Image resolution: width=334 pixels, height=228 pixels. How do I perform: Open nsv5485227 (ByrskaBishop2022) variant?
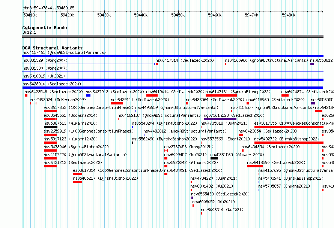[x=105, y=178]
